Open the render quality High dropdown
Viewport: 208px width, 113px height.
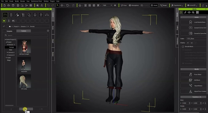107,5
